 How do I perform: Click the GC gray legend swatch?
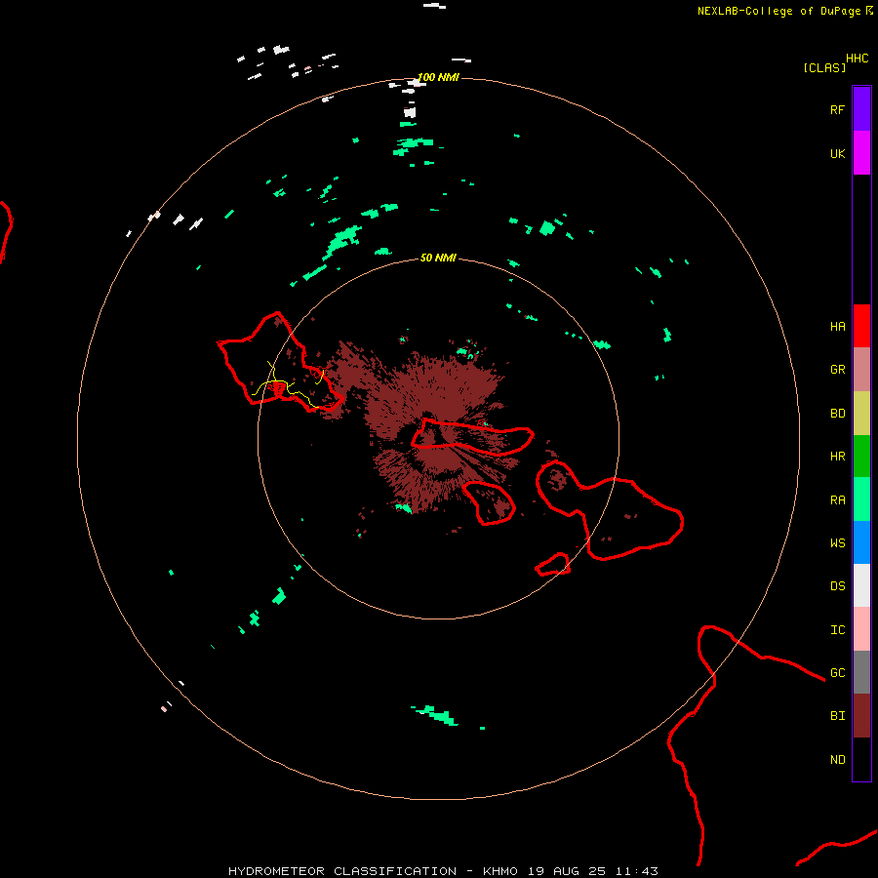click(861, 672)
